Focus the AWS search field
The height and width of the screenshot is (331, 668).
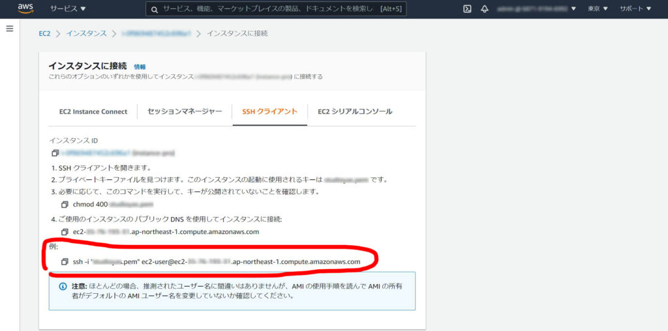(x=276, y=9)
